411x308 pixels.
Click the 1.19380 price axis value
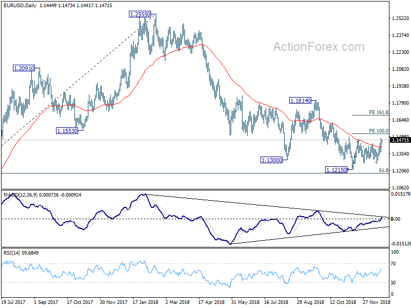click(x=400, y=86)
